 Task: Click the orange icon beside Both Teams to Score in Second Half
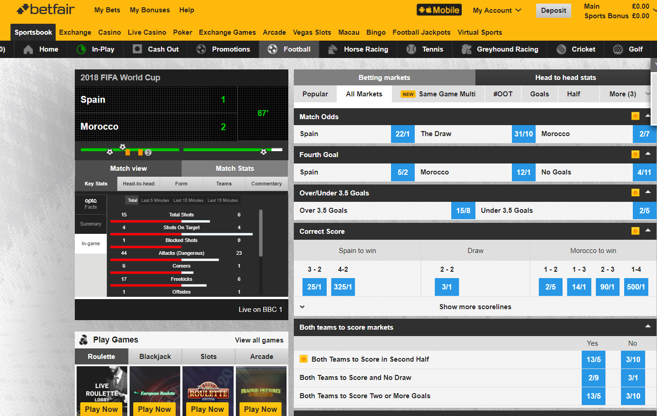coord(303,359)
